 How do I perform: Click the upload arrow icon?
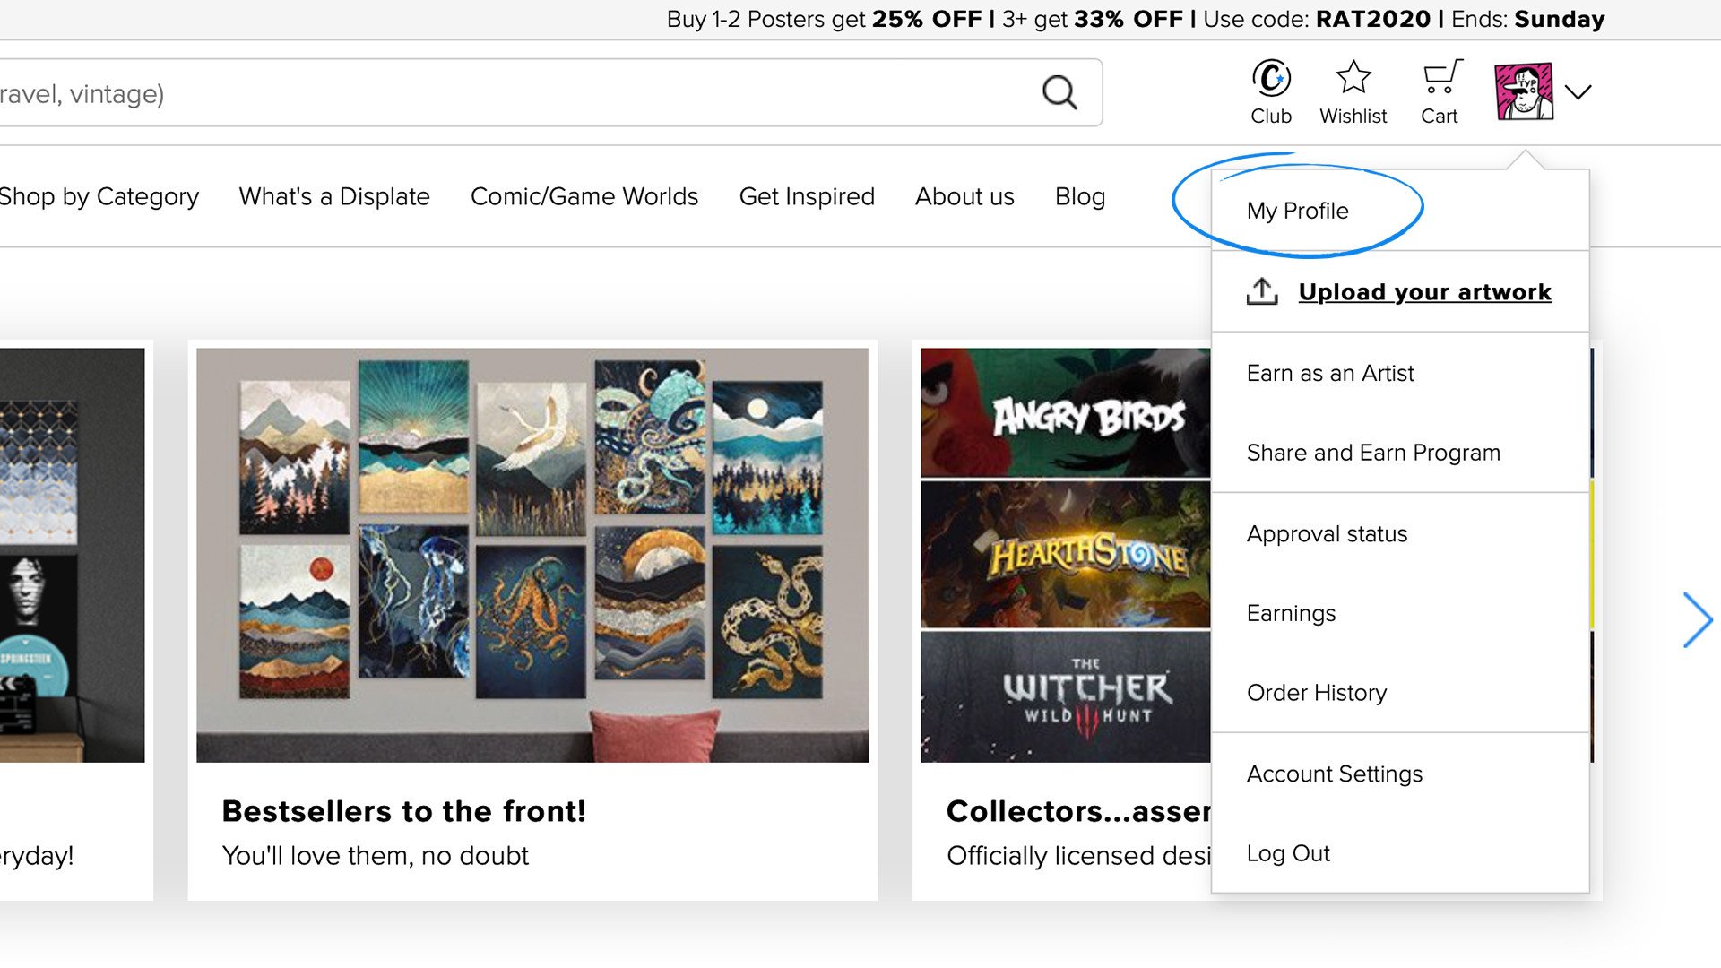click(x=1262, y=291)
